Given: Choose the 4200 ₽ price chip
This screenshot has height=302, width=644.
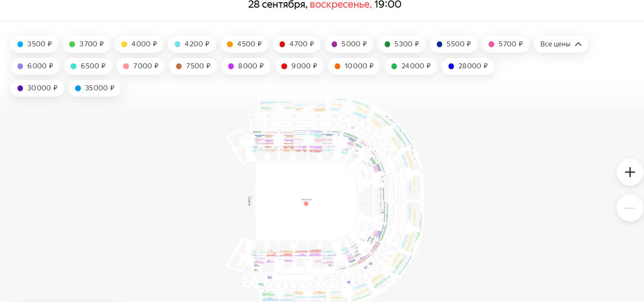Looking at the screenshot, I should (x=192, y=44).
